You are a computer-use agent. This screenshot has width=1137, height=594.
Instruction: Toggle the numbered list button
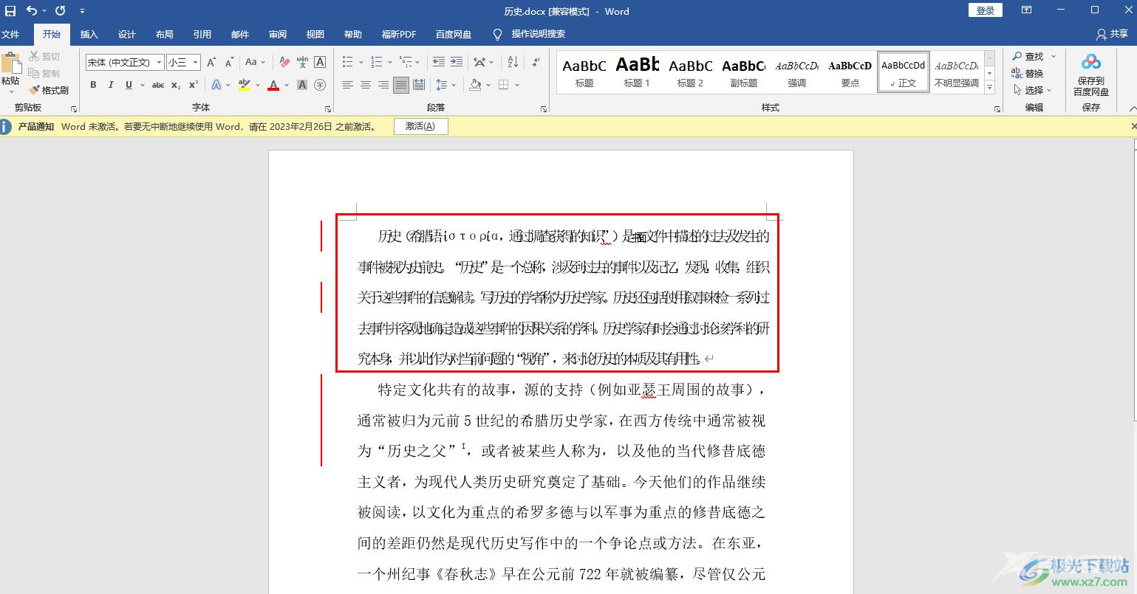376,62
